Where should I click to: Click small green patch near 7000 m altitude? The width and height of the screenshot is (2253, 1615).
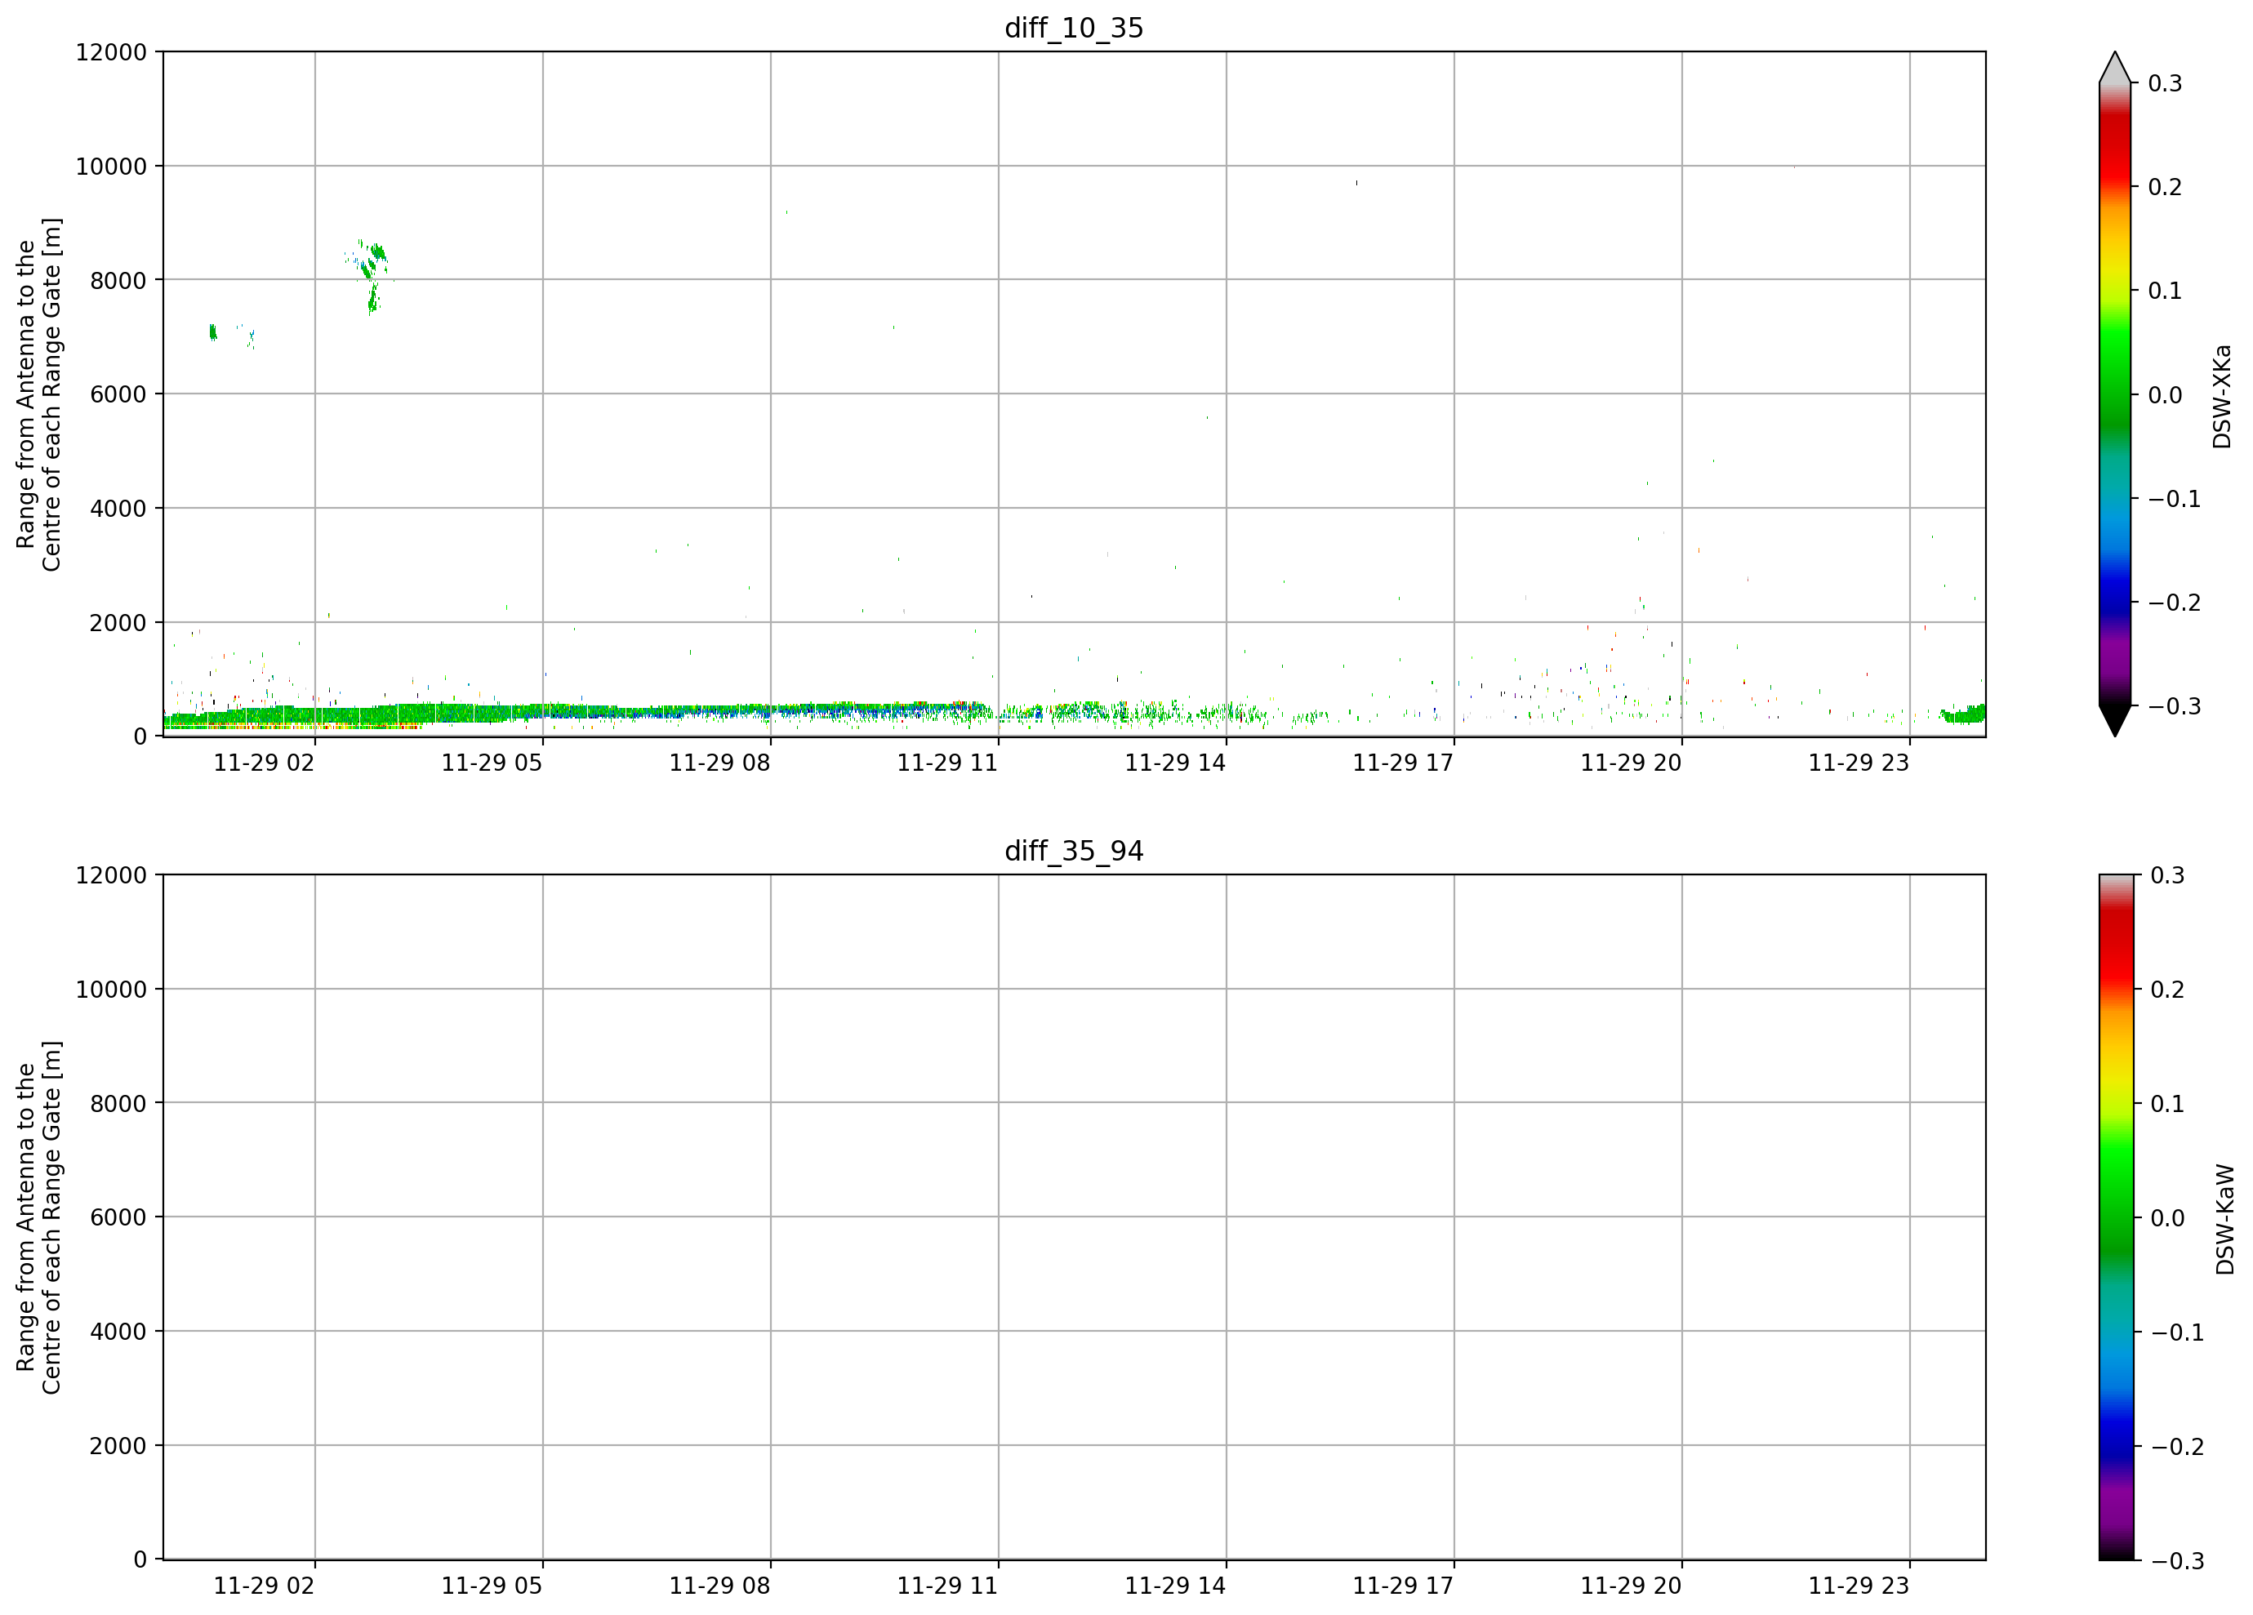point(212,331)
